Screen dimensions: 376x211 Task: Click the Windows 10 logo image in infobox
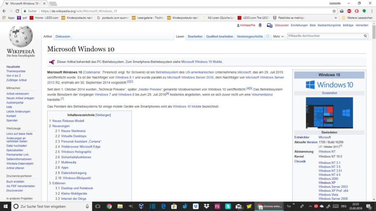[x=329, y=85]
